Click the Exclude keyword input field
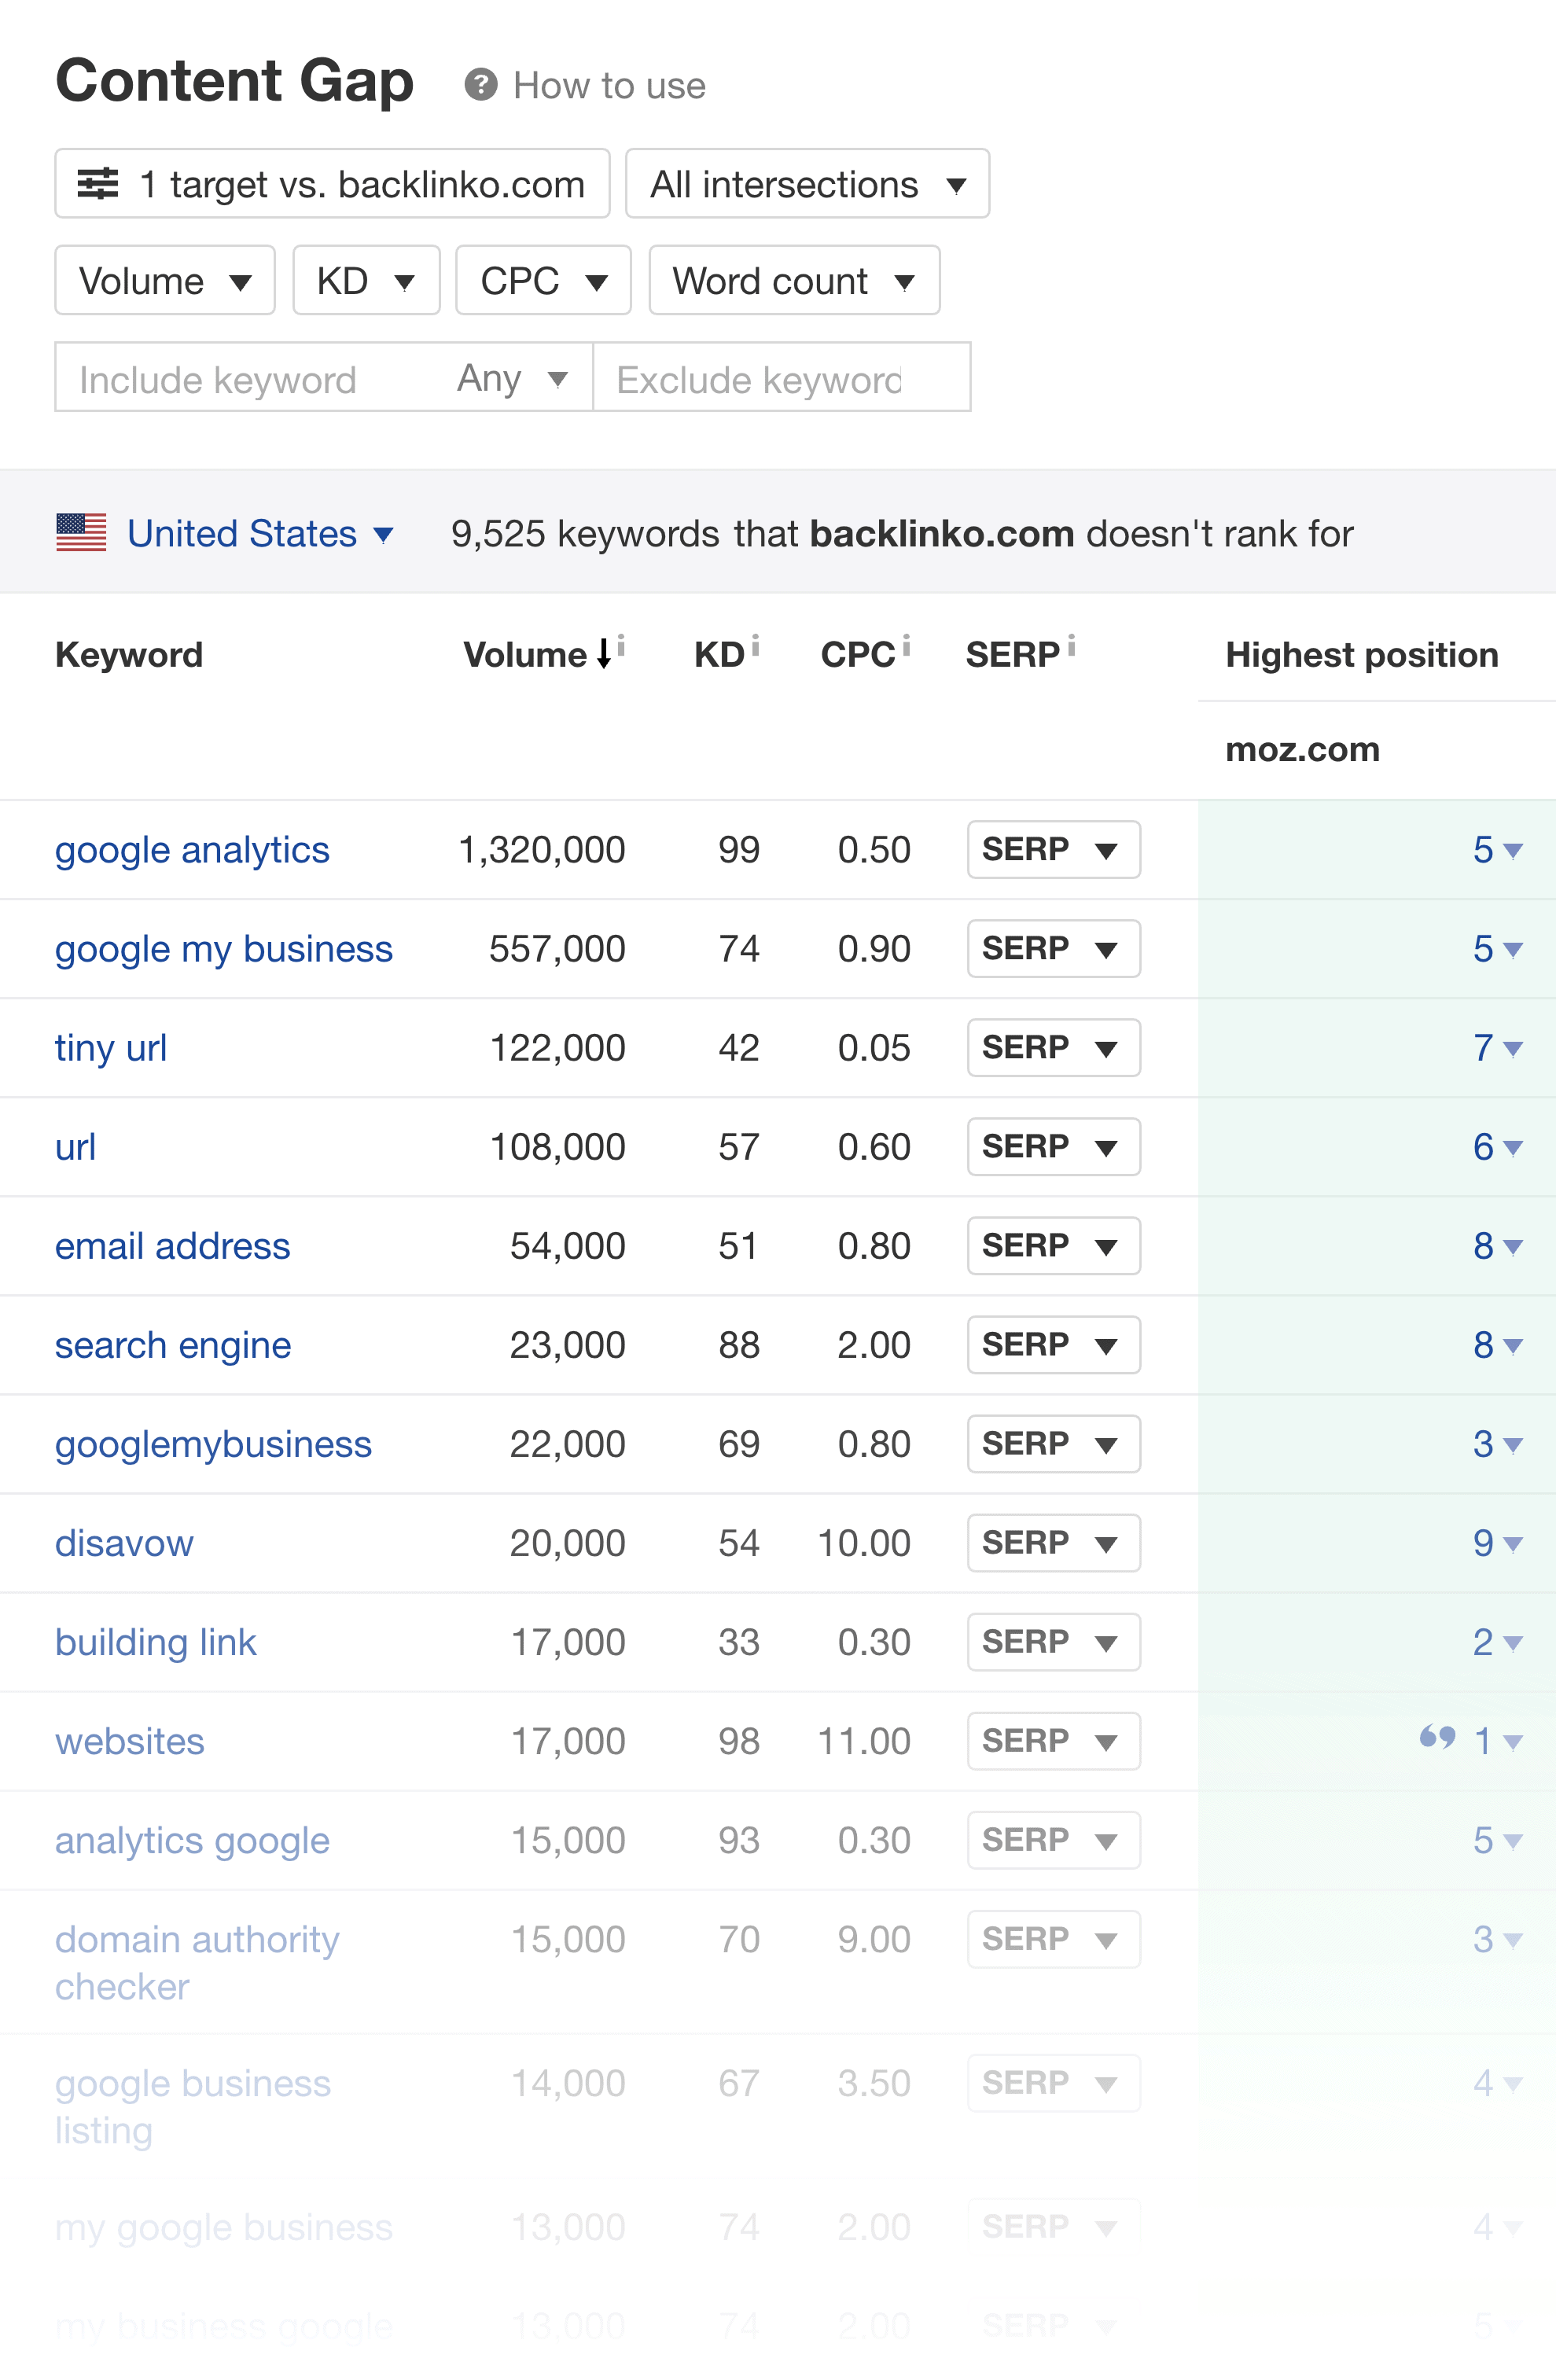Image resolution: width=1556 pixels, height=2380 pixels. point(780,377)
